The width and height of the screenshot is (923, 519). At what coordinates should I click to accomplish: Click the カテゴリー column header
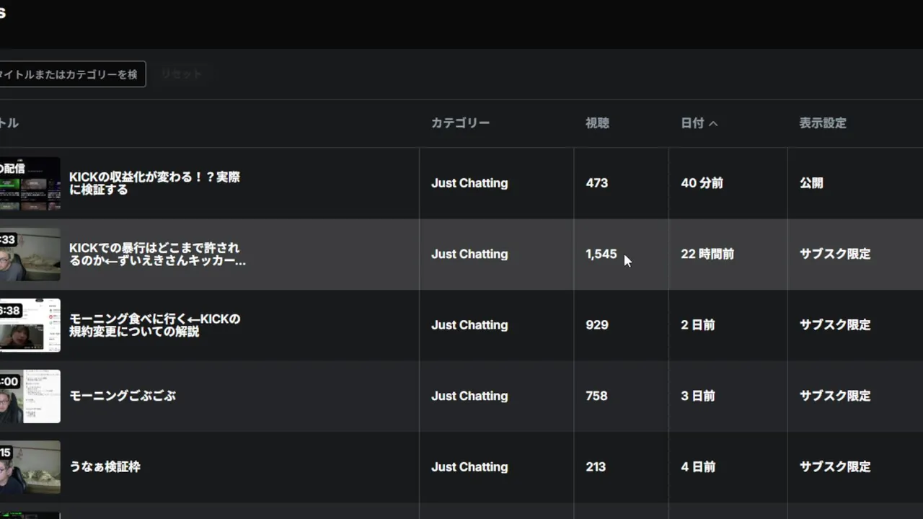click(460, 123)
